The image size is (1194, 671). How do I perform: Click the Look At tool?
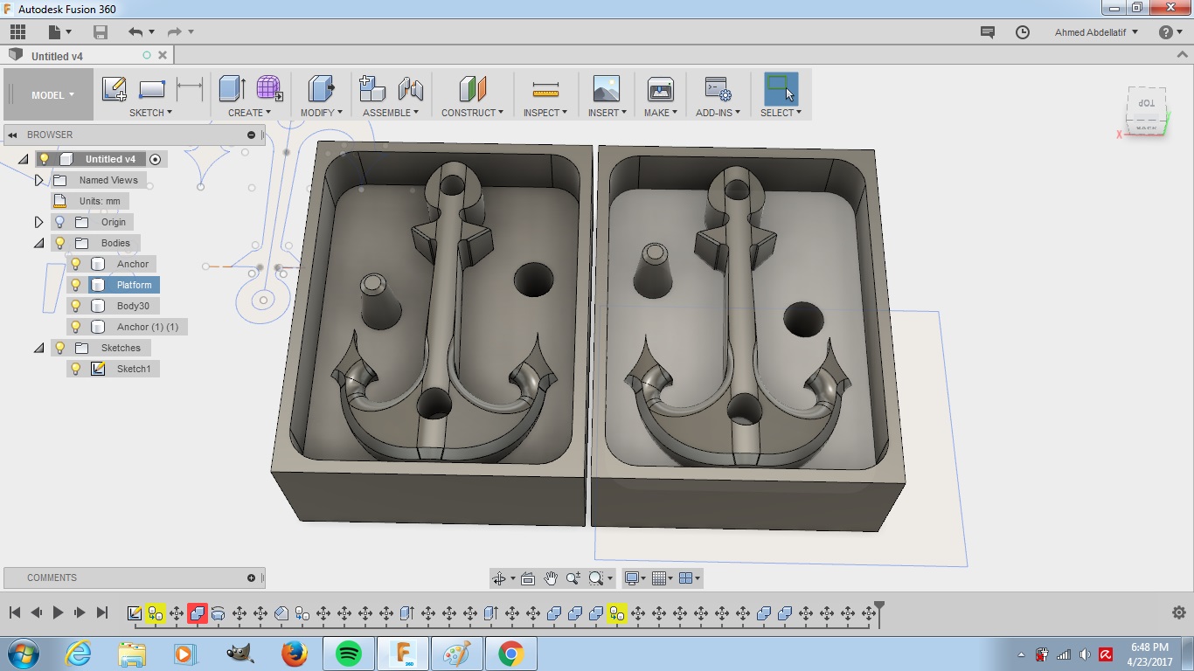click(527, 578)
